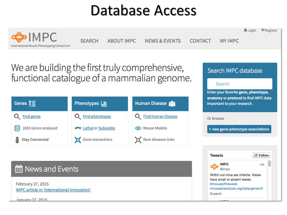Click the @impc handle in the tweet
Image resolution: width=287 pixels, height=215 pixels.
[225, 169]
